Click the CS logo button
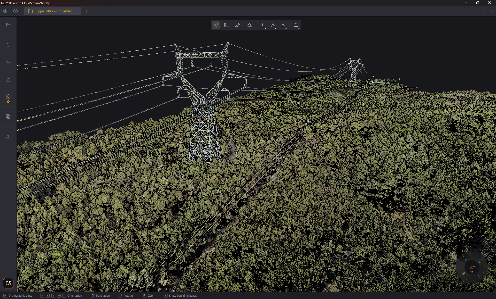 [8, 283]
